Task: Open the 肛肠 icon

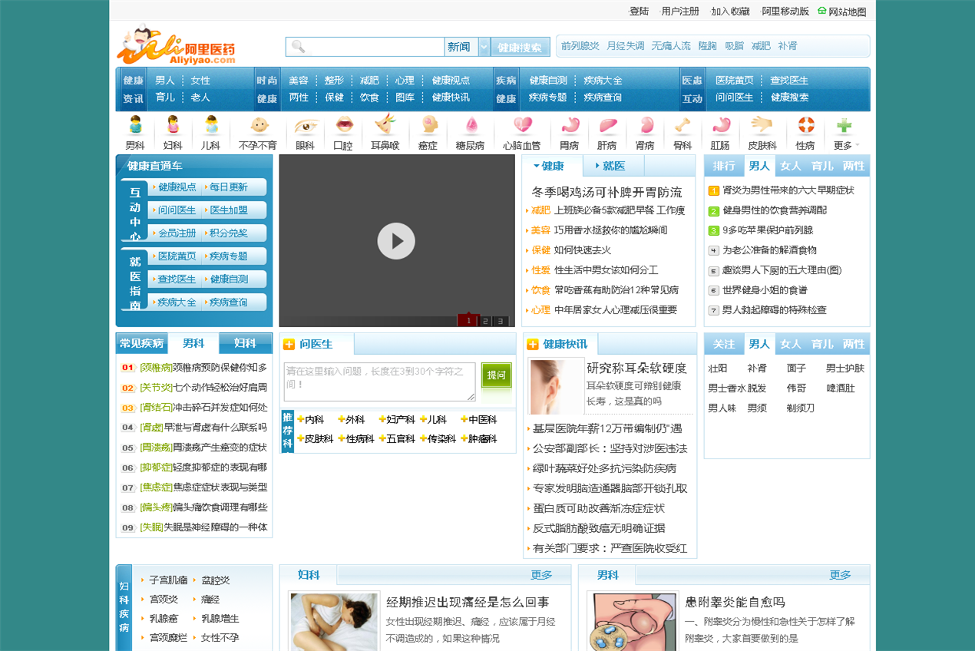Action: pyautogui.click(x=720, y=125)
